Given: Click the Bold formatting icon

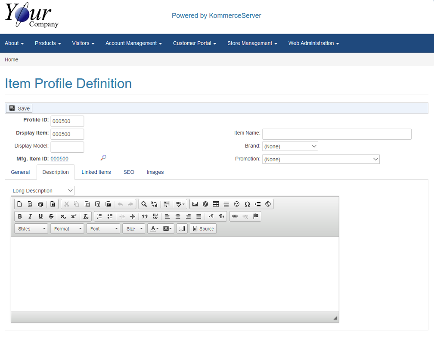Looking at the screenshot, I should click(20, 216).
